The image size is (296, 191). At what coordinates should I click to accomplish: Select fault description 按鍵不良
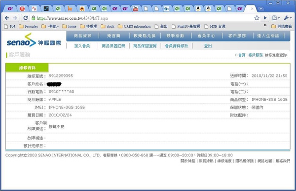tap(56, 126)
